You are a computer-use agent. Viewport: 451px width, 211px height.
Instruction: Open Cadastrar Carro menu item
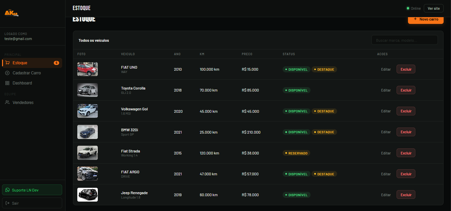(32, 73)
